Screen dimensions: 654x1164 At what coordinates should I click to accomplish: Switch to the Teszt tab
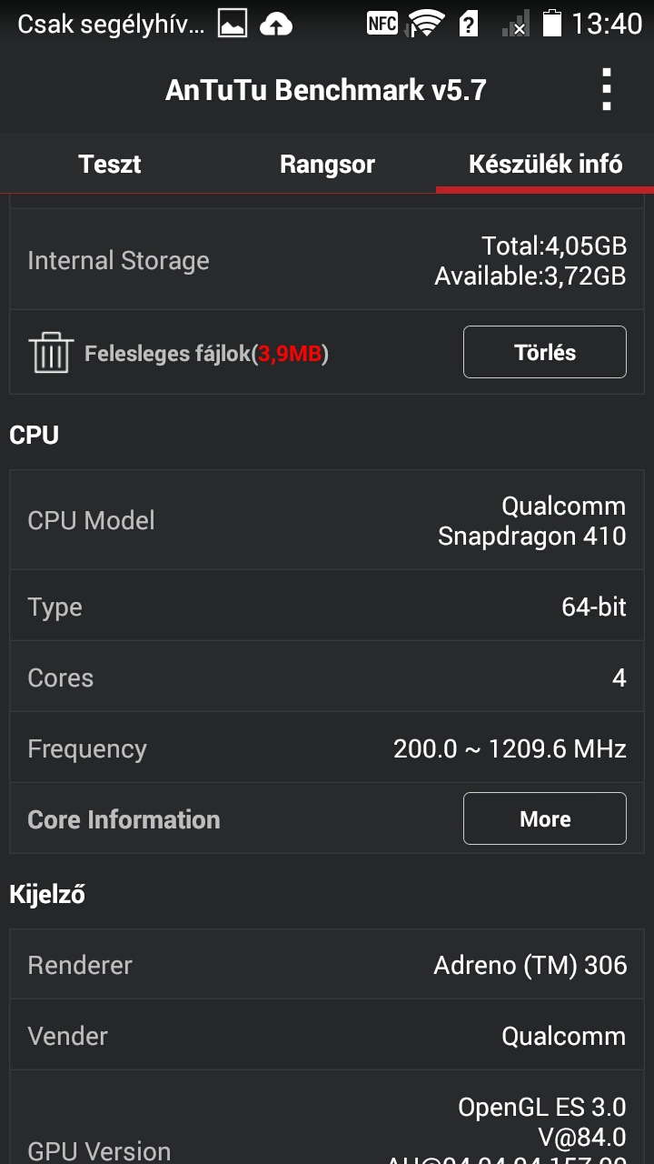click(x=109, y=164)
